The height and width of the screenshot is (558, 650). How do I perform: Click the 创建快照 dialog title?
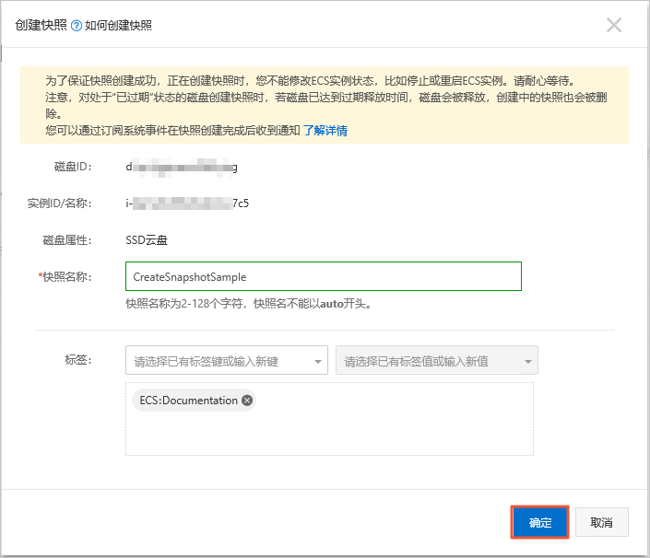coord(41,25)
